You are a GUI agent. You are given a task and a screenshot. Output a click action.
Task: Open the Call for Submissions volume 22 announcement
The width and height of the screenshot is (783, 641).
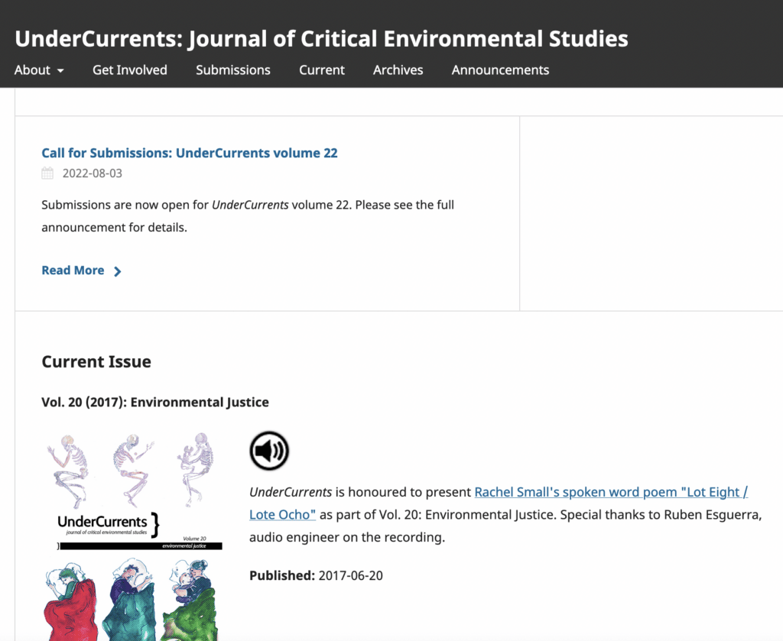point(190,153)
